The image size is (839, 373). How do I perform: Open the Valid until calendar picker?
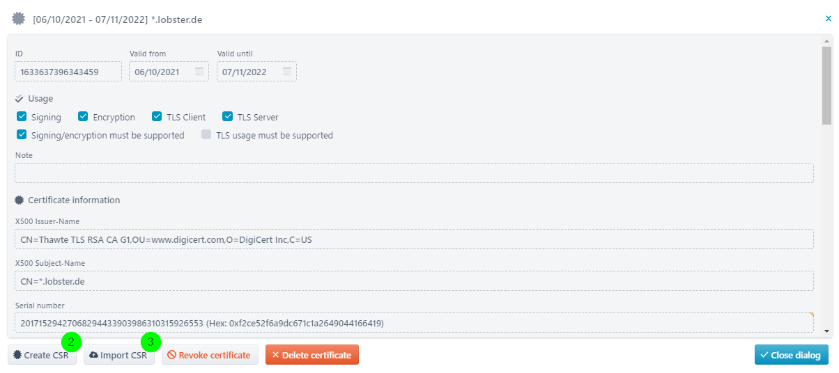click(286, 72)
